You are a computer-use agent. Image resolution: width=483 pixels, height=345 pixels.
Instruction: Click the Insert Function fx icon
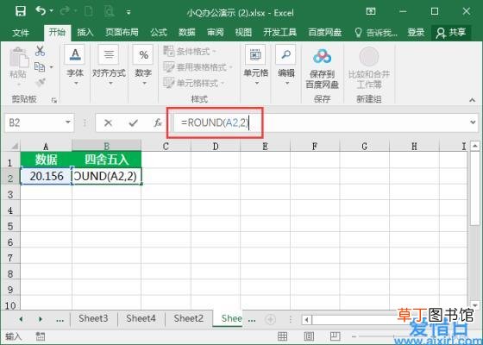click(158, 122)
